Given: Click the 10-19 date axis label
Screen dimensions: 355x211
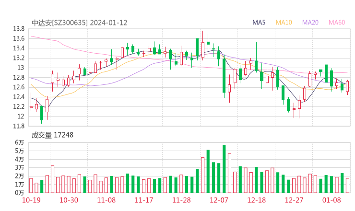Looking at the screenshot, I should (31, 200).
